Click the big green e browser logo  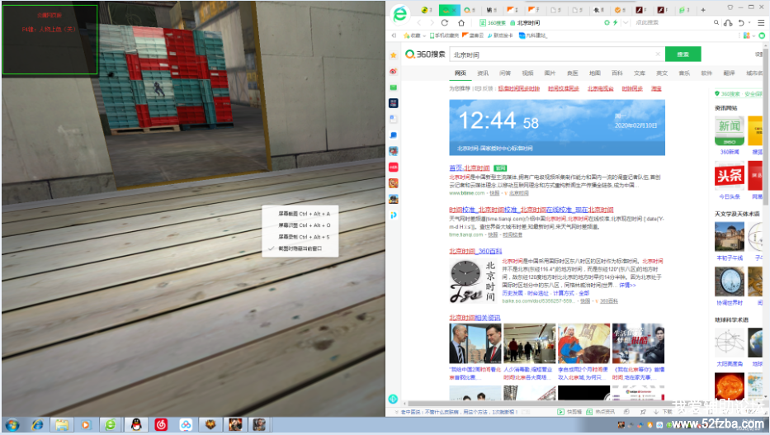(x=400, y=14)
